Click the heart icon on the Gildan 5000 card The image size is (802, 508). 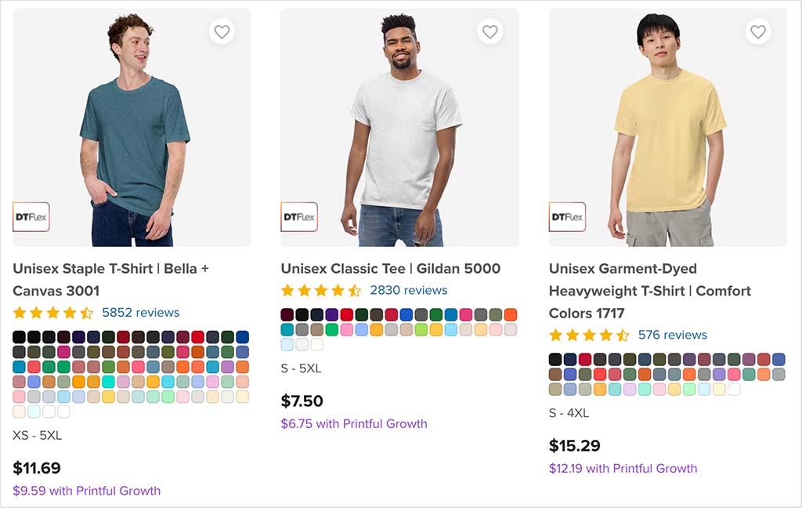(490, 31)
